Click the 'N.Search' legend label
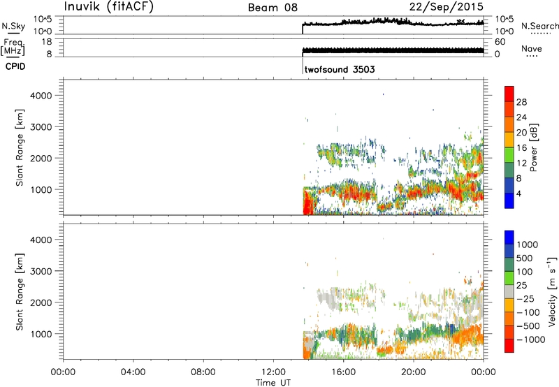The image size is (559, 387). [539, 26]
